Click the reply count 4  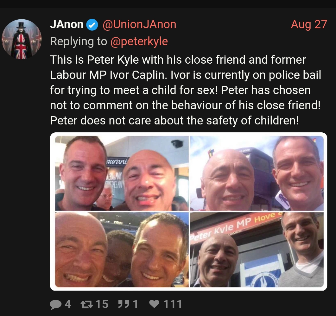(x=68, y=304)
